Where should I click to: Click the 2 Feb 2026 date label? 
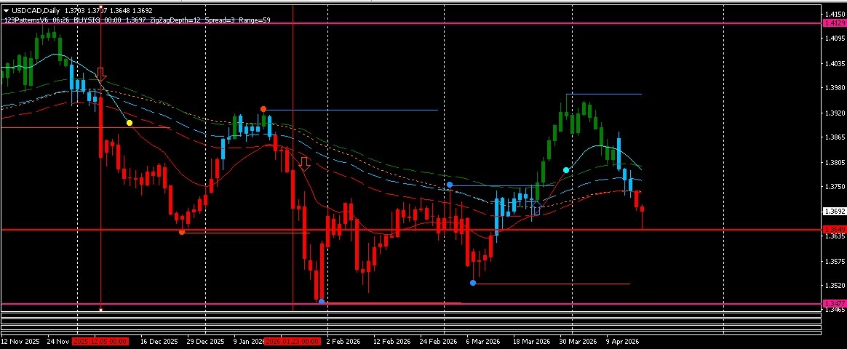pyautogui.click(x=342, y=342)
